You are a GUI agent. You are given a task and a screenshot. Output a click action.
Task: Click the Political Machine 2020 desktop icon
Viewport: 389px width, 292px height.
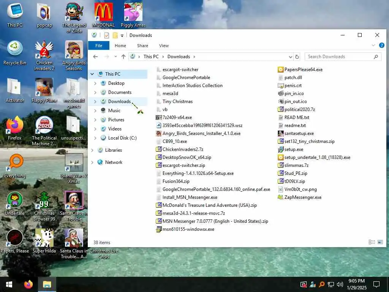point(44,131)
